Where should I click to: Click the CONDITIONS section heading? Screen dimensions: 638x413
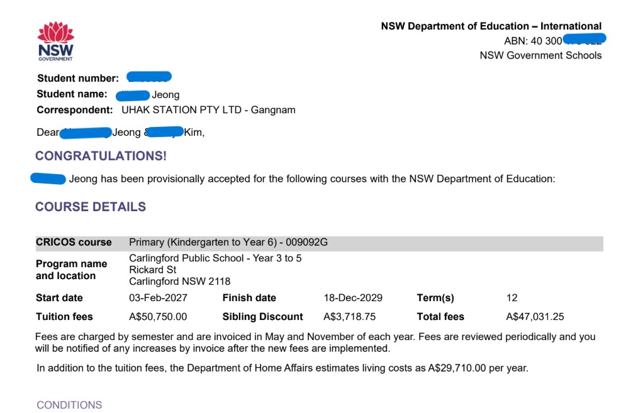(x=69, y=405)
